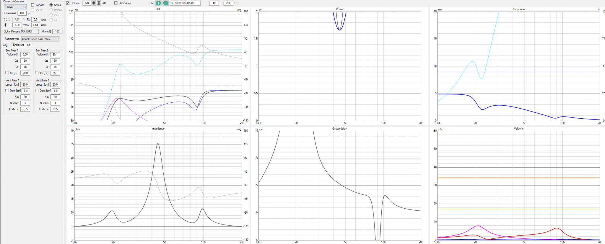Check Box Rear 2 Fb checkbox
This screenshot has height=244, width=605.
(x=37, y=73)
